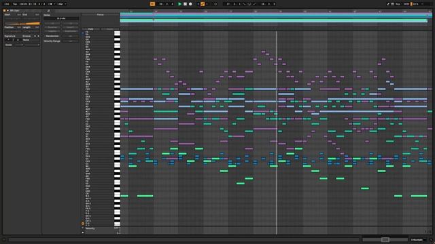Open the Groove None dropdown
This screenshot has height=244, width=435.
tap(31, 40)
